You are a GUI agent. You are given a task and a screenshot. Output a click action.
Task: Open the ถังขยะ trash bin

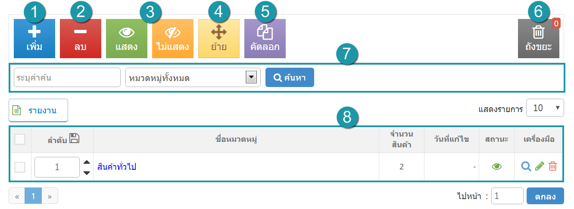pyautogui.click(x=539, y=38)
